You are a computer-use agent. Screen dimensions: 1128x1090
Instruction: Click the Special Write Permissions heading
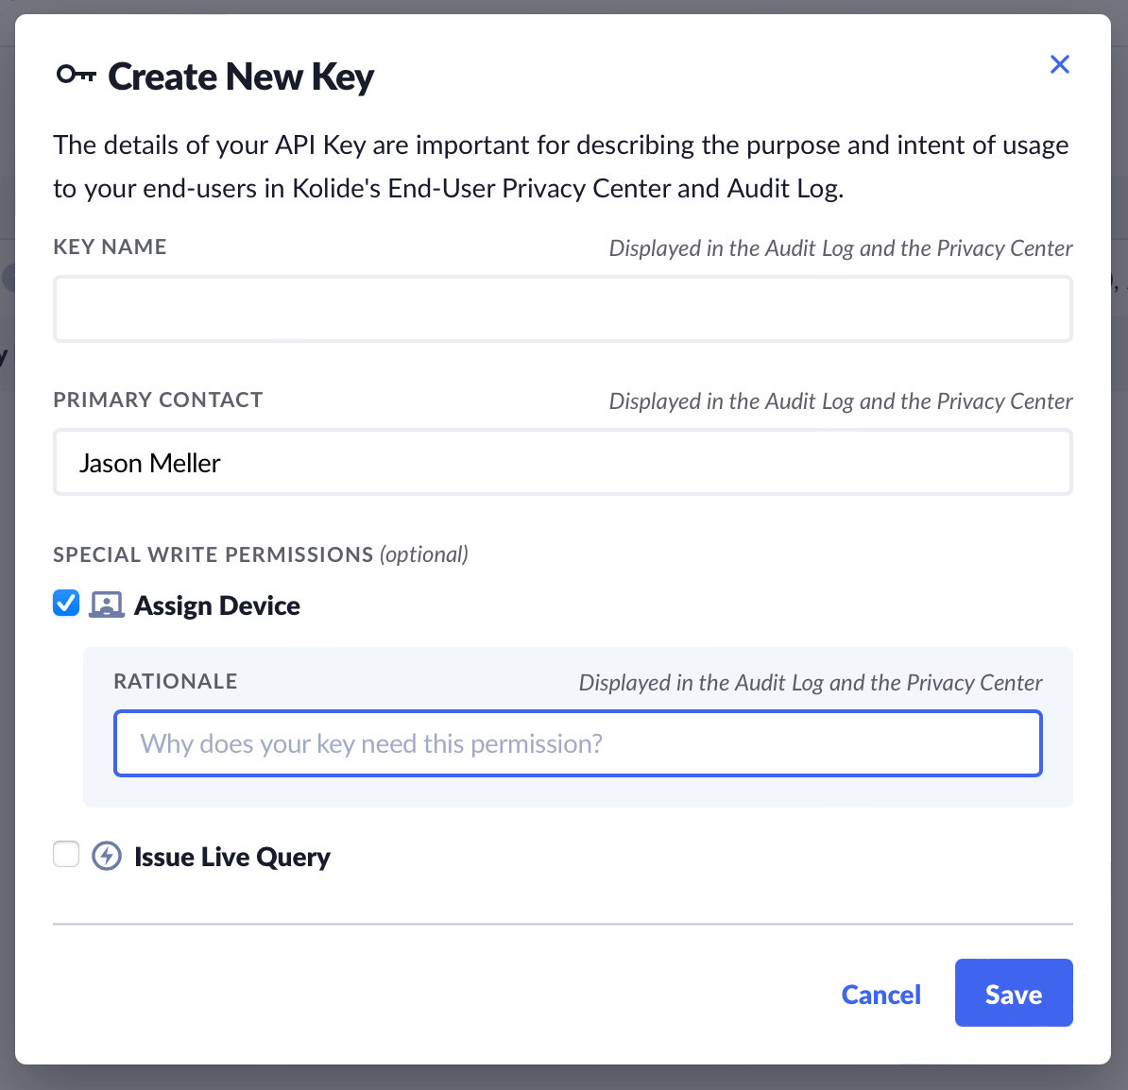(x=214, y=554)
